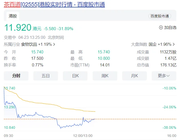This screenshot has width=183, height=140.
Task: Click the 总市值 value 176.13亿
Action: coord(168,65)
